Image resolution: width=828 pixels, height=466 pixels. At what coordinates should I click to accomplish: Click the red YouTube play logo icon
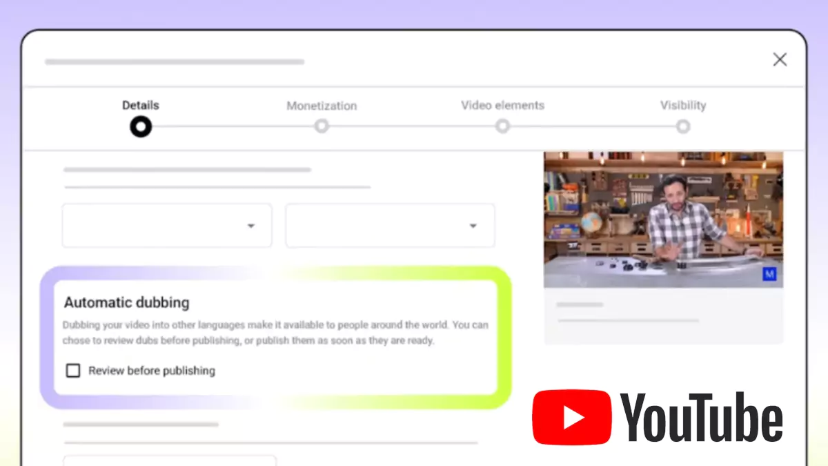click(x=571, y=417)
